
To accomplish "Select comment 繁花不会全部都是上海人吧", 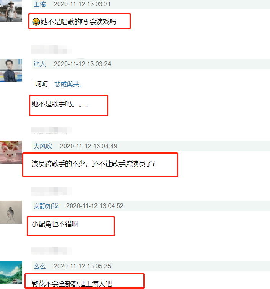I will coord(72,284).
